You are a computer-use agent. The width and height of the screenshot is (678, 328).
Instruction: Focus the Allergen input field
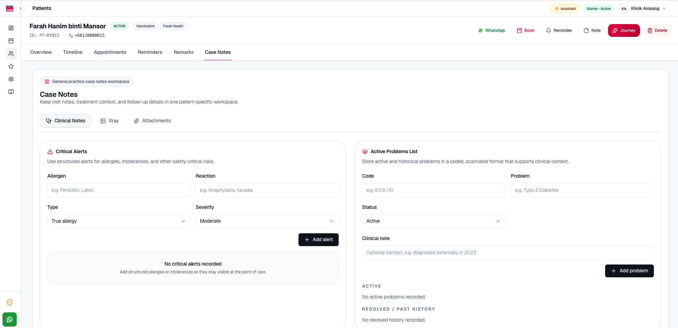point(119,190)
